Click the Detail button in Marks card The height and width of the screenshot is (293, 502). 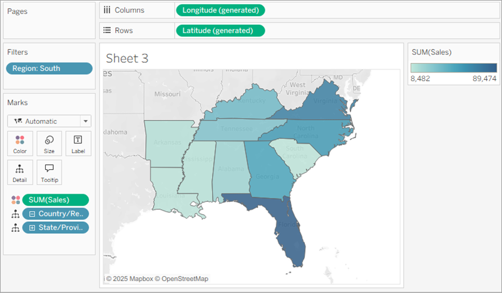(x=19, y=172)
